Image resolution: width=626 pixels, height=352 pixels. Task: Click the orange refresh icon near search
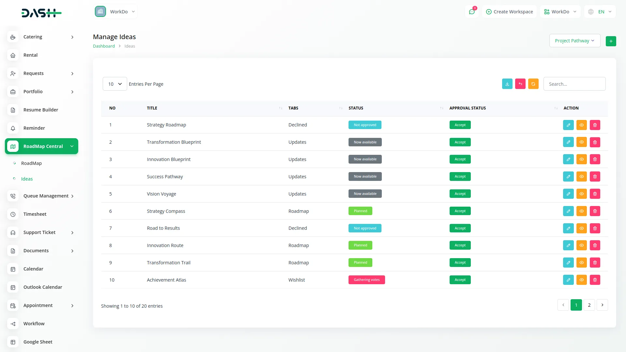tap(533, 84)
